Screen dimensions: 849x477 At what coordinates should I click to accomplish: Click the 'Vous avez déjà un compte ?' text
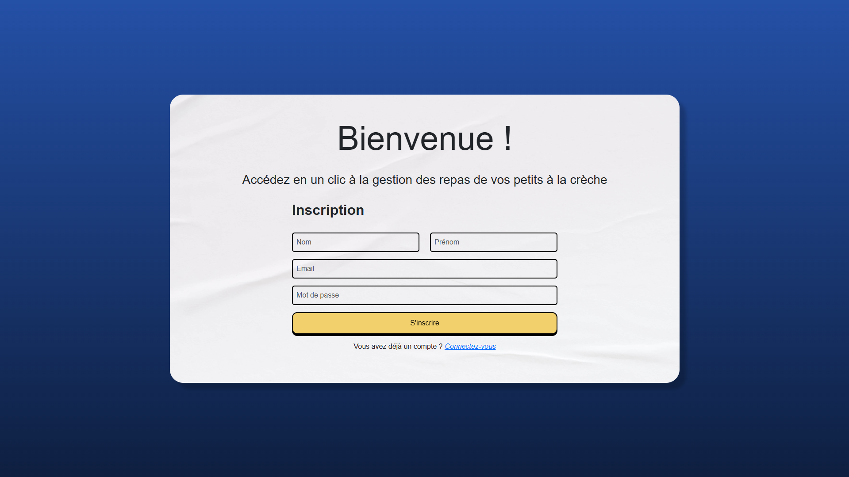397,347
